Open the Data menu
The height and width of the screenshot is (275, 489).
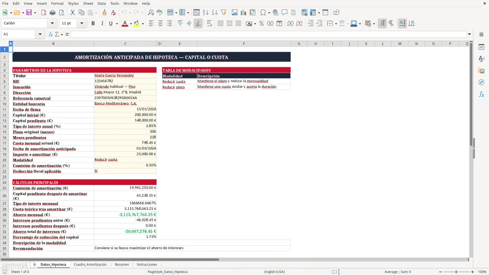coord(101,3)
